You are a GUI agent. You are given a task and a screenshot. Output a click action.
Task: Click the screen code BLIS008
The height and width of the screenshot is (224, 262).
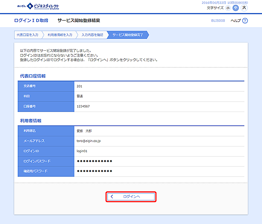(218, 21)
